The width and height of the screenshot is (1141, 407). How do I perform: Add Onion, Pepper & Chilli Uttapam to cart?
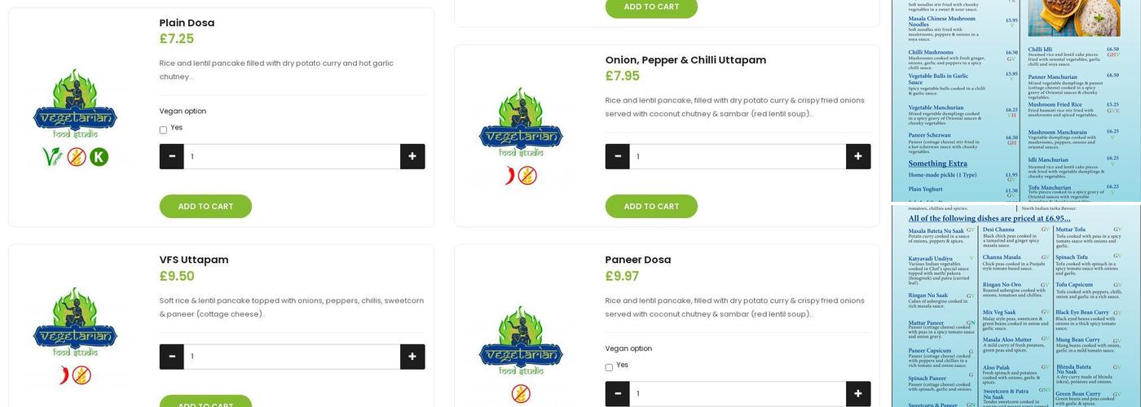[651, 207]
